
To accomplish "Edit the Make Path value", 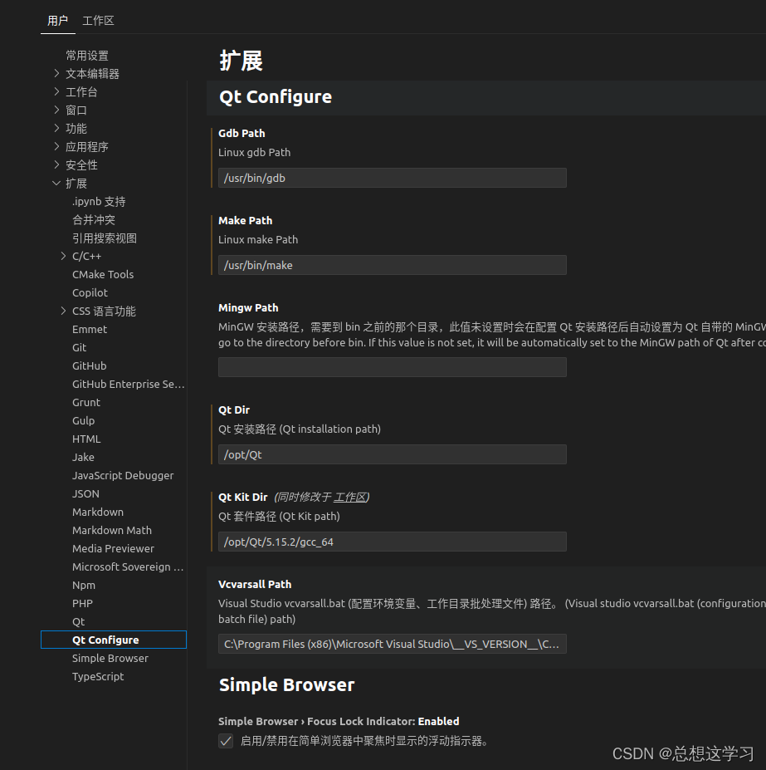I will tap(392, 265).
